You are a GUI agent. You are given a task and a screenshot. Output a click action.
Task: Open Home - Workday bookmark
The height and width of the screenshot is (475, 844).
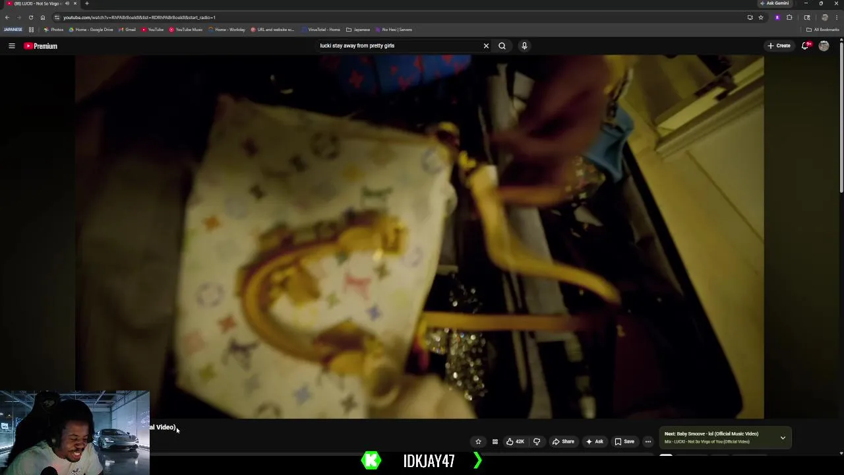tap(226, 30)
